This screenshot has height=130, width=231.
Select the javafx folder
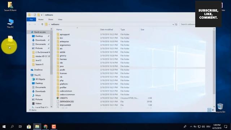pyautogui.click(x=62, y=70)
